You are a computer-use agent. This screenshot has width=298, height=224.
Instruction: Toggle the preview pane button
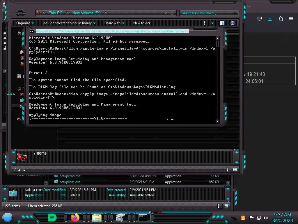pyautogui.click(x=222, y=23)
